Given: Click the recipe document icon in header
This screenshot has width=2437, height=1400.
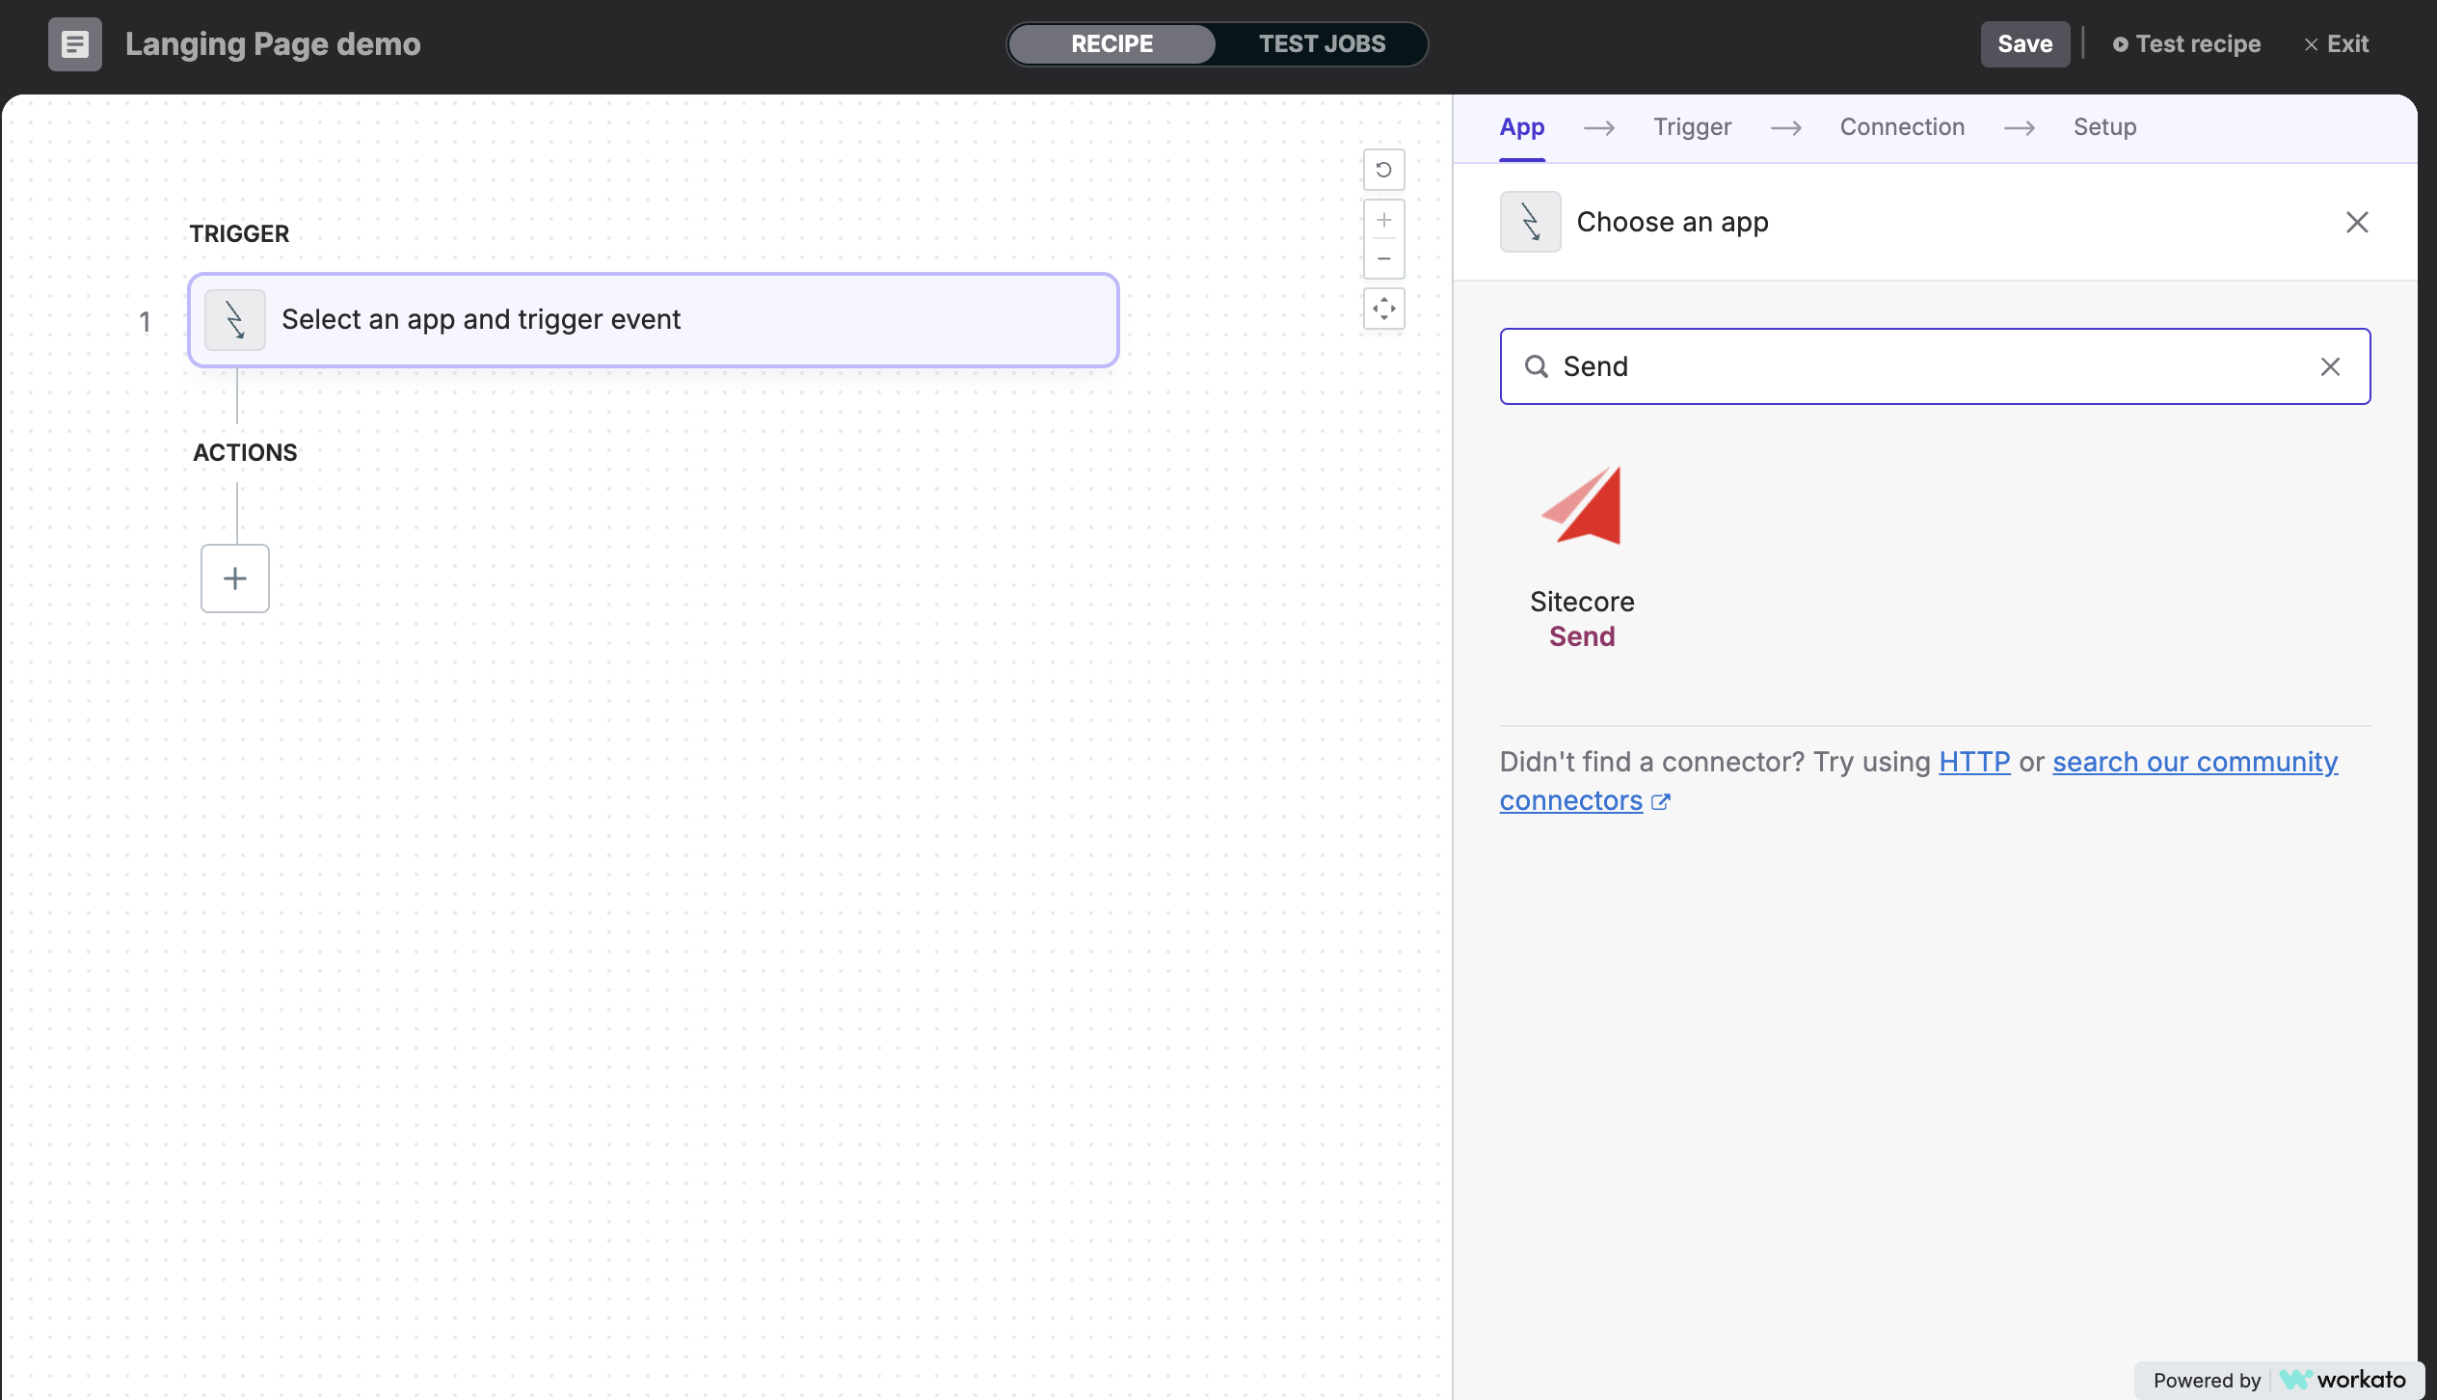Looking at the screenshot, I should pos(73,43).
